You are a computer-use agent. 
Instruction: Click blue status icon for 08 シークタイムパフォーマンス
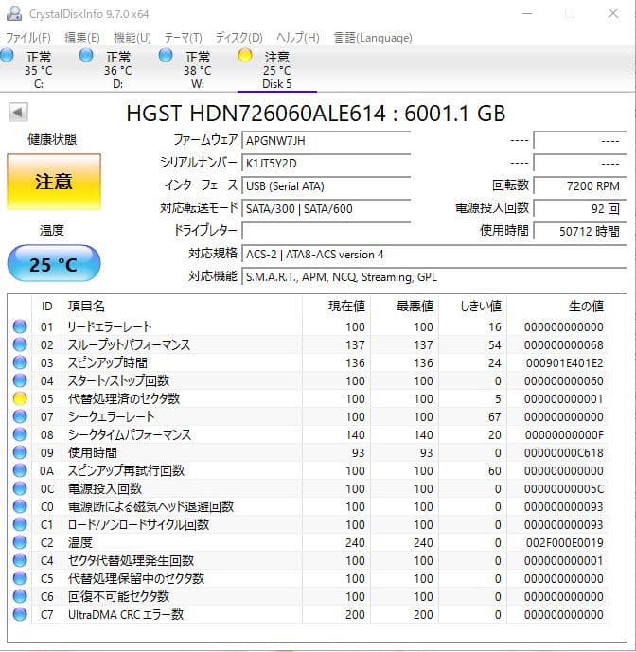(x=20, y=434)
